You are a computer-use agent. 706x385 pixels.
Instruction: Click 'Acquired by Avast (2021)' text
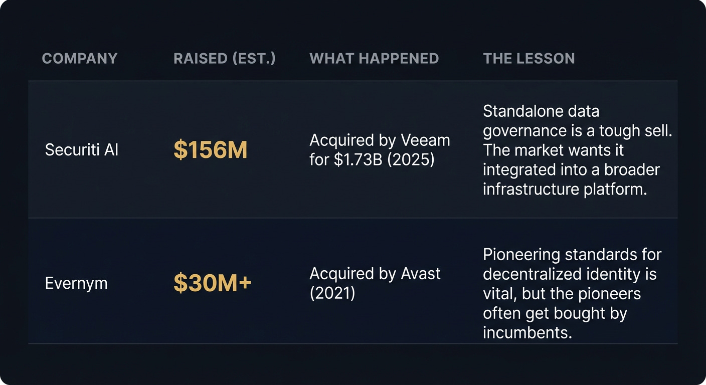pyautogui.click(x=375, y=283)
